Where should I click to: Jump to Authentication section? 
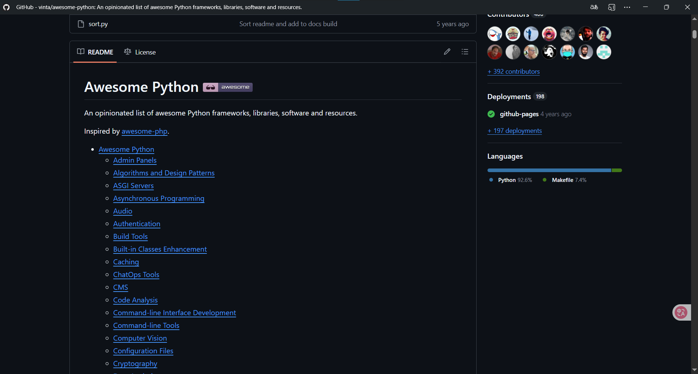click(x=137, y=224)
